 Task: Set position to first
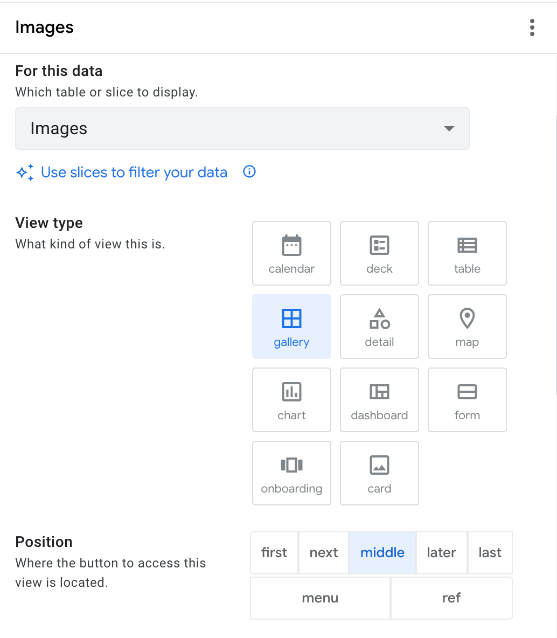(x=274, y=553)
